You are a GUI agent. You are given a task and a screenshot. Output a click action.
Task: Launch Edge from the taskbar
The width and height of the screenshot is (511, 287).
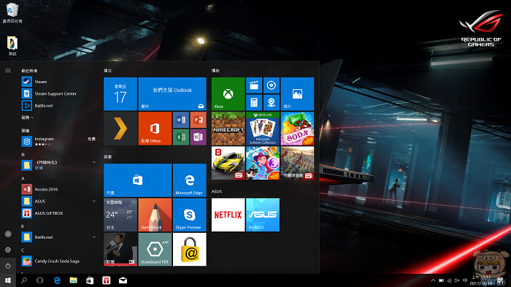click(x=57, y=280)
